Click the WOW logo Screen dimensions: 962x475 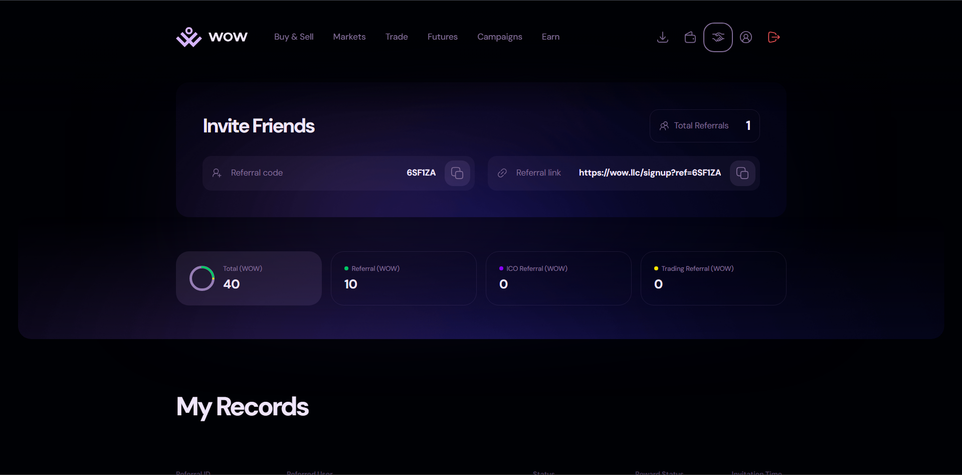211,36
